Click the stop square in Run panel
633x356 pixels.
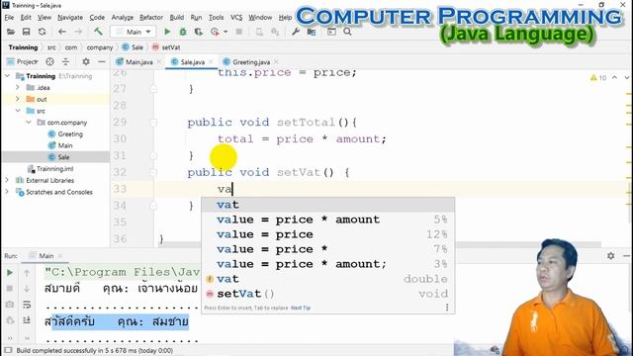tap(10, 289)
